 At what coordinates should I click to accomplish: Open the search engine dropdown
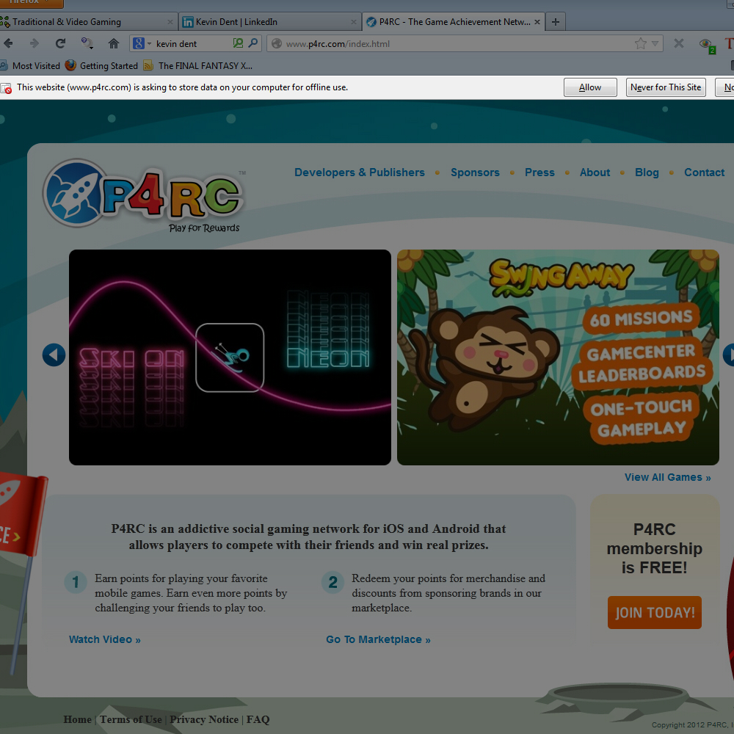click(142, 43)
